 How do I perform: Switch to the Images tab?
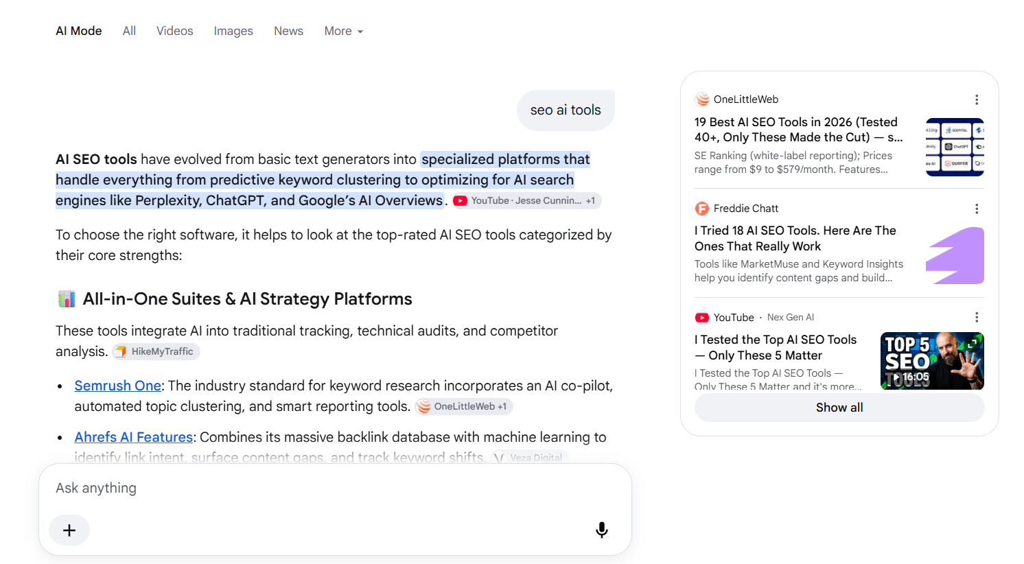(x=233, y=31)
